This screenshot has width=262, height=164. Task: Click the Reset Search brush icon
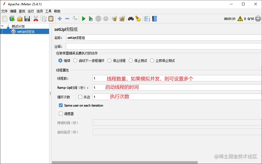click(138, 19)
